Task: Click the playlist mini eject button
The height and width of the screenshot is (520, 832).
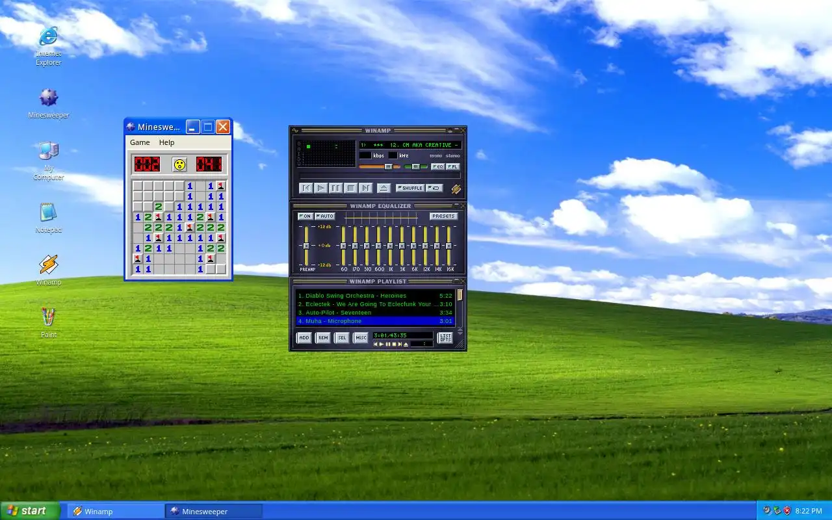Action: click(406, 344)
